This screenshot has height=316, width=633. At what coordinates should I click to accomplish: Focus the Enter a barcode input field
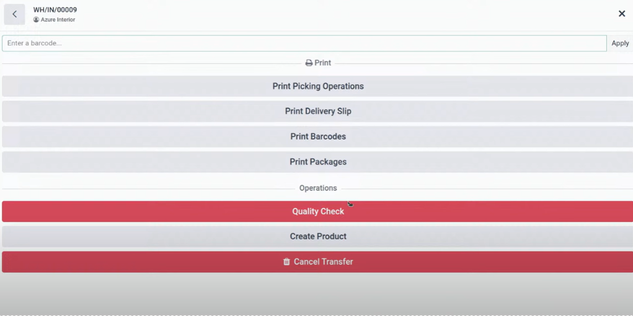(304, 43)
